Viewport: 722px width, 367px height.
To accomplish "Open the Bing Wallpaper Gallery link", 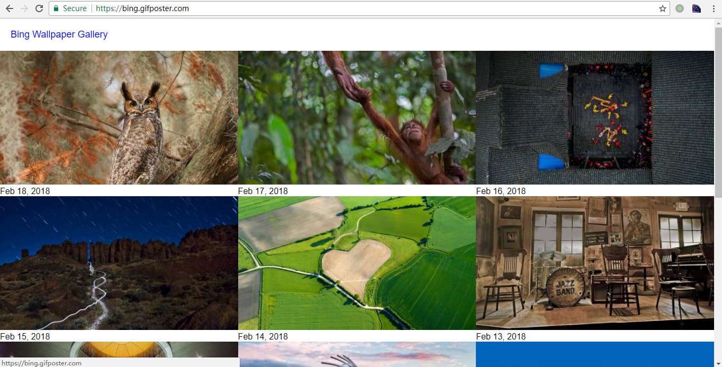I will 59,34.
